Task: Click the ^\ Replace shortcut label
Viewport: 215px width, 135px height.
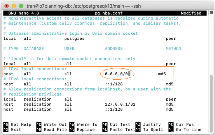Action: click(x=82, y=130)
